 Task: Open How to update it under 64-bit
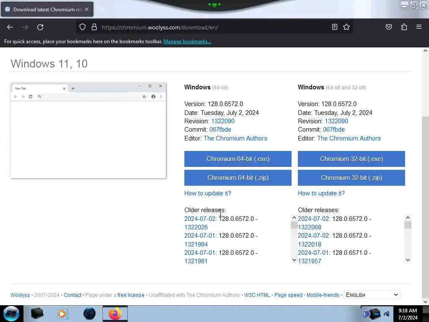pyautogui.click(x=208, y=193)
